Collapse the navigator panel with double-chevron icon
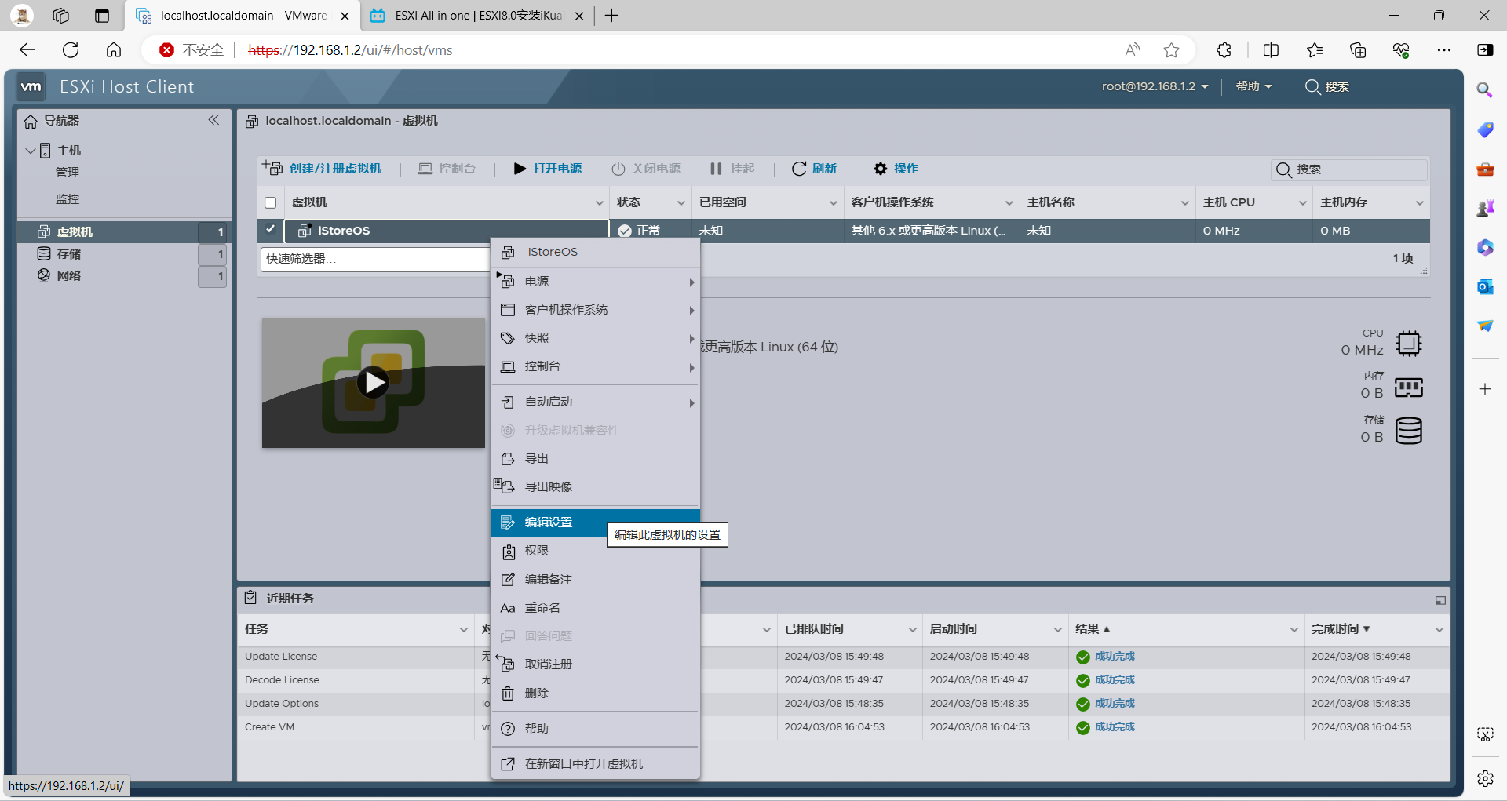 (x=213, y=120)
